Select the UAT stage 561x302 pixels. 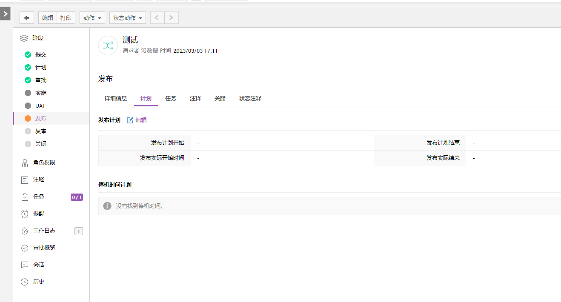click(40, 105)
